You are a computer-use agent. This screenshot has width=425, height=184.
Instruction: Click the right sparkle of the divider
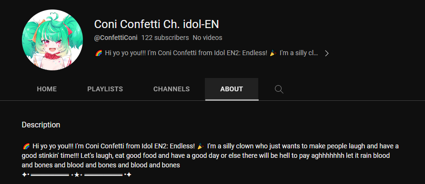(129, 175)
